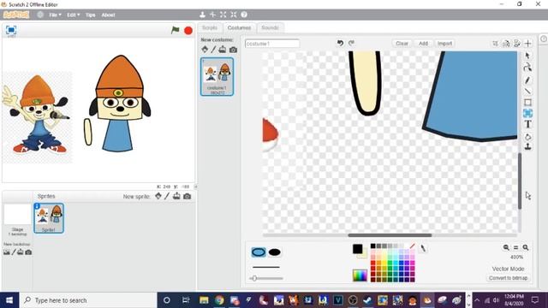548x308 pixels.
Task: Create new sprite from camera
Action: tap(187, 196)
